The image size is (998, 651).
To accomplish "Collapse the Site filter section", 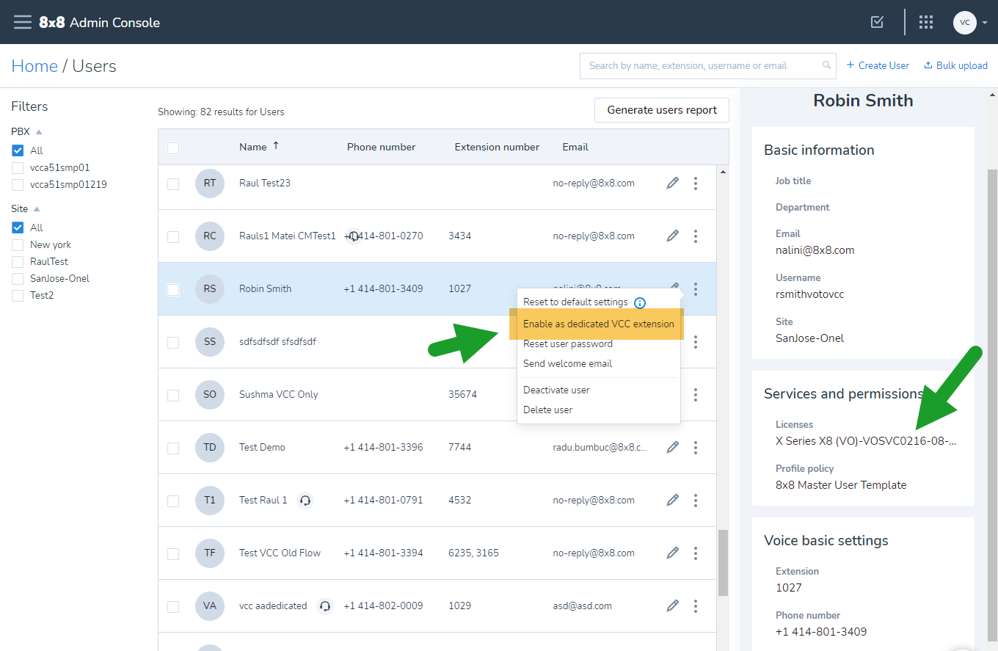I will [37, 209].
